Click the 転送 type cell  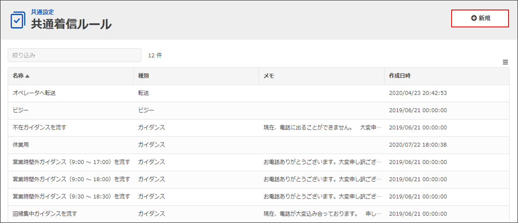143,93
